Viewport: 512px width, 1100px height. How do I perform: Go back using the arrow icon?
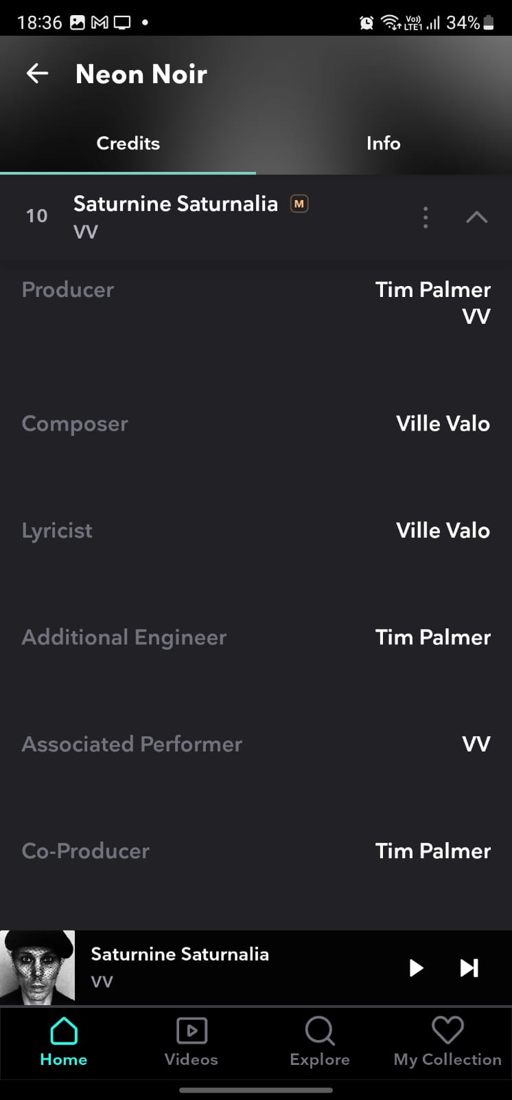point(37,74)
